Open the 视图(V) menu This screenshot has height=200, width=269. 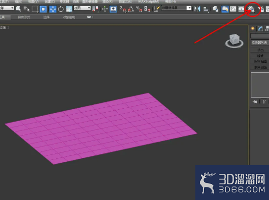click(33, 1)
